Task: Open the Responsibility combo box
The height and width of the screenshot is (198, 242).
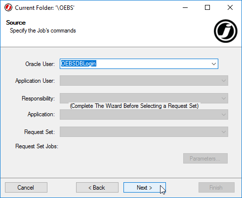Action: pos(144,99)
